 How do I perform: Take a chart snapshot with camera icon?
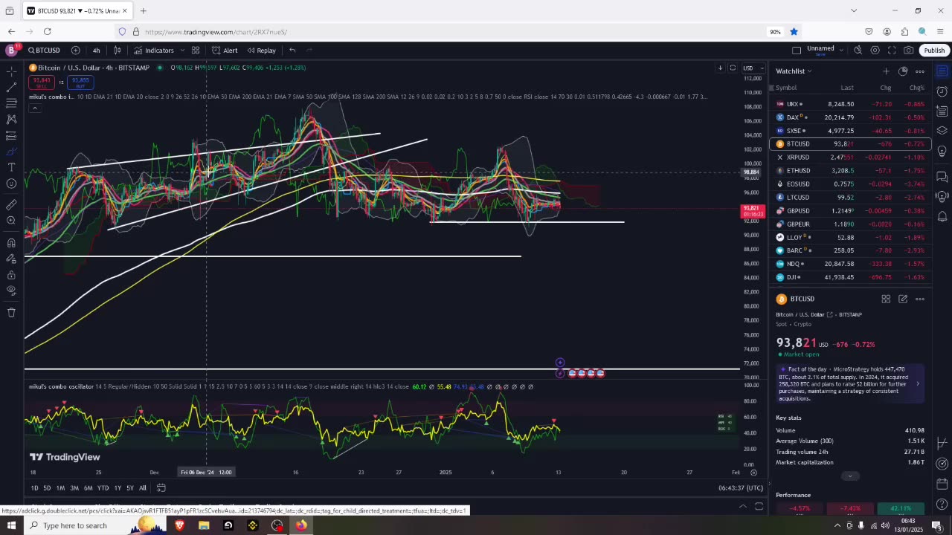(x=909, y=51)
